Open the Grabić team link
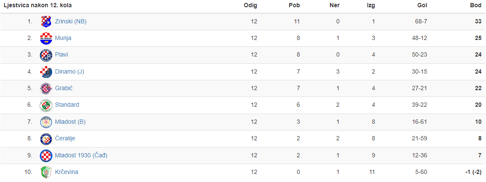 click(x=64, y=88)
